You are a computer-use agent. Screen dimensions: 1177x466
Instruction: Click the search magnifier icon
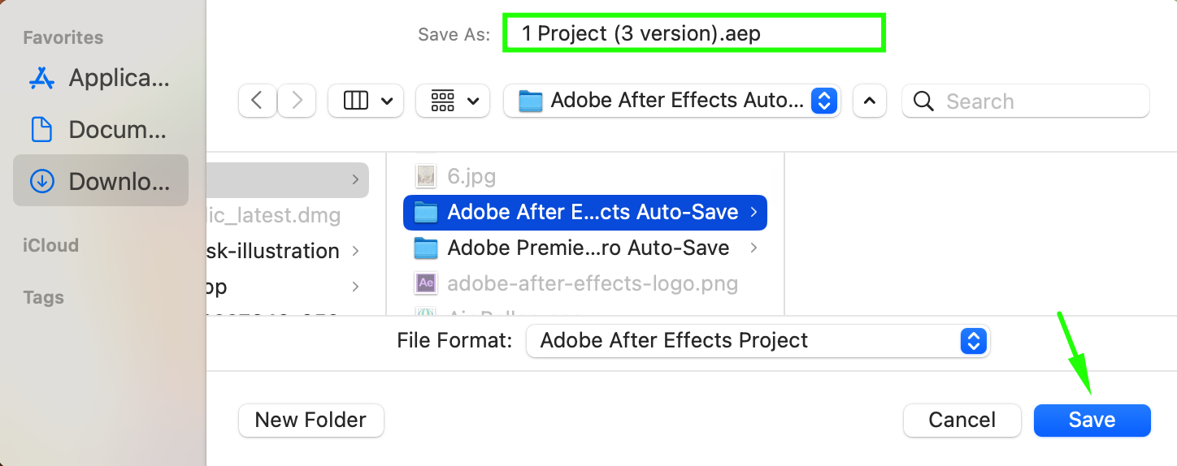click(923, 101)
